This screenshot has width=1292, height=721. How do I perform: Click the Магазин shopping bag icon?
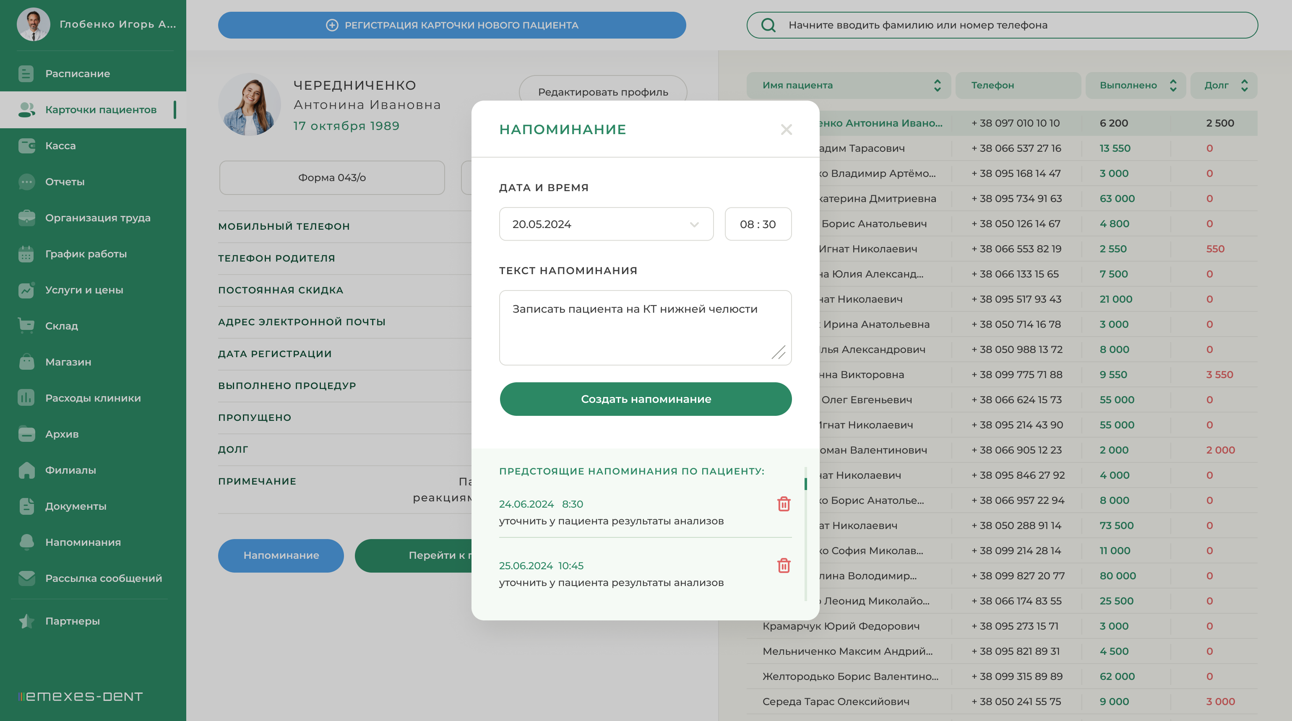[x=26, y=362]
